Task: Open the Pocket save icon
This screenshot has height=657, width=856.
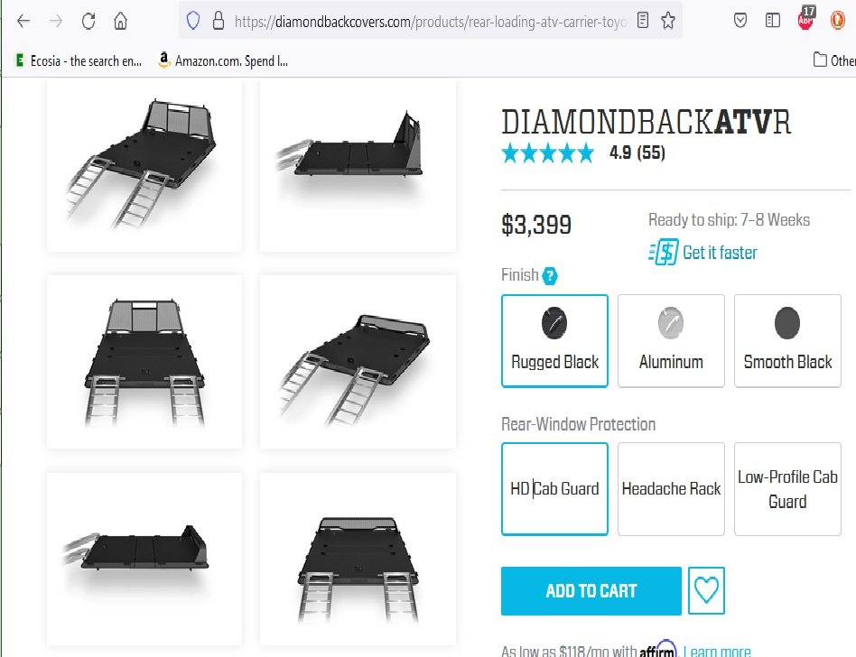Action: point(740,21)
